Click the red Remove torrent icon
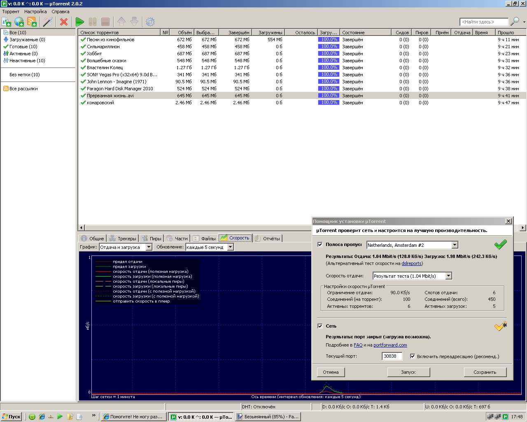Viewport: 527px width, 422px height. coord(64,22)
